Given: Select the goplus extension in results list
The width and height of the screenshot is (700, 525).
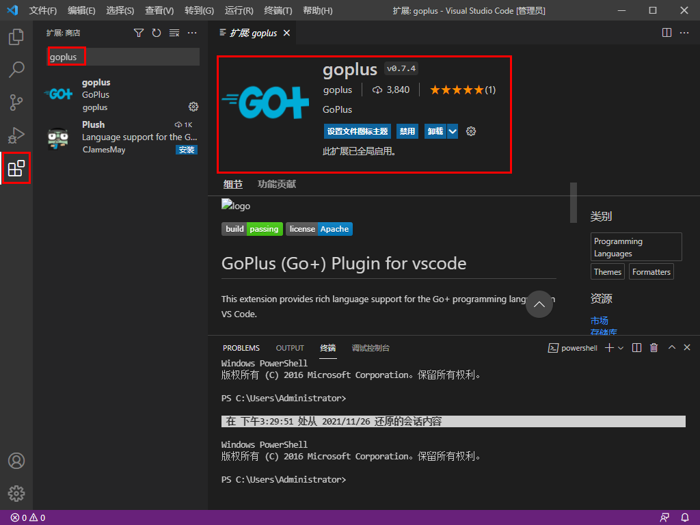Looking at the screenshot, I should point(120,94).
